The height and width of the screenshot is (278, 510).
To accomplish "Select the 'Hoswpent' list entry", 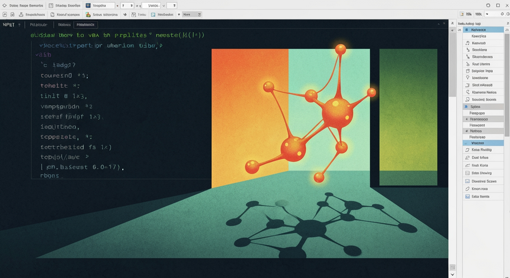I will (x=483, y=125).
